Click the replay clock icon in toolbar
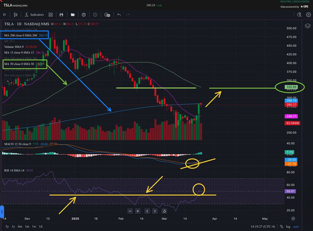Viewport: 313px width, 231px height. pyautogui.click(x=84, y=15)
